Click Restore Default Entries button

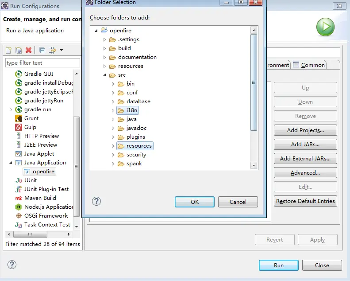(305, 201)
